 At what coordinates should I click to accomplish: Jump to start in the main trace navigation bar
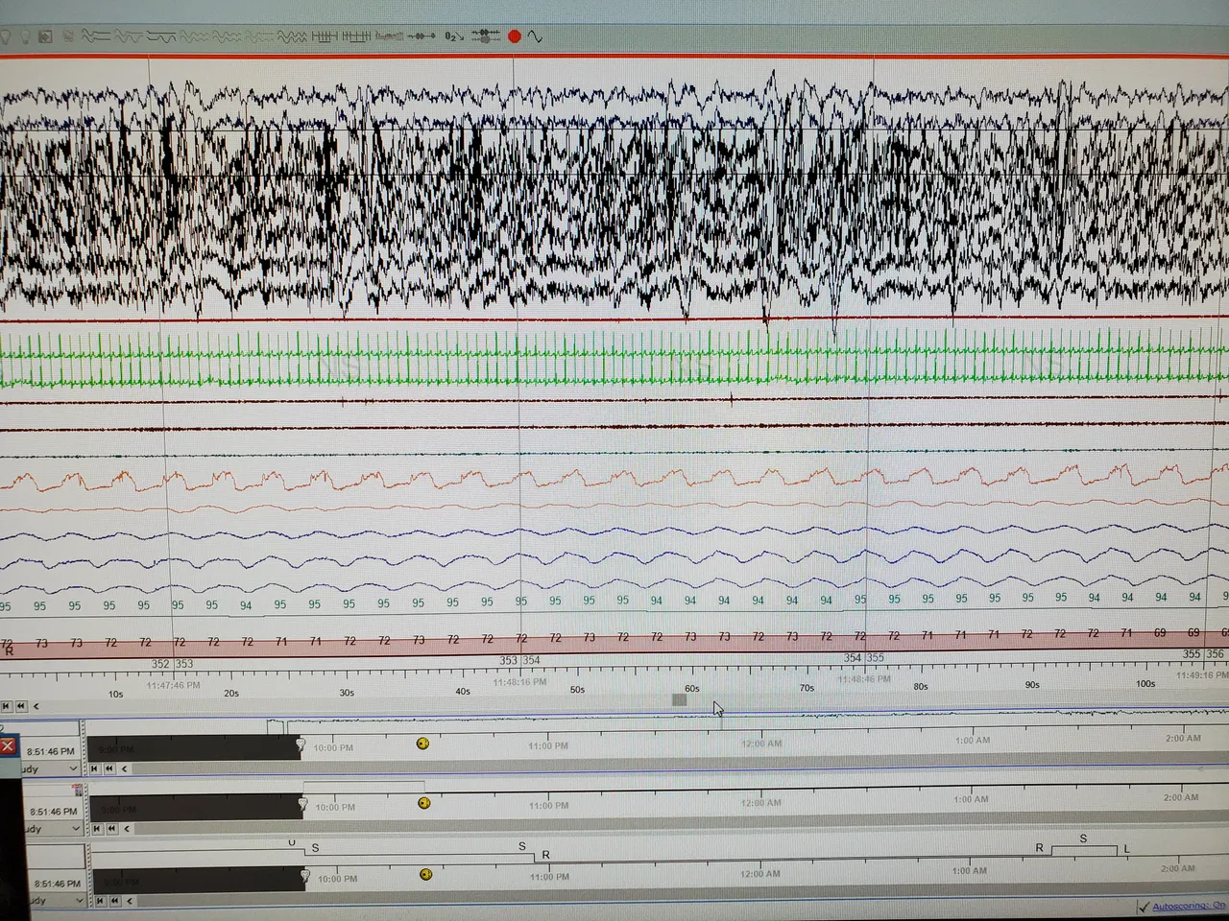coord(6,706)
